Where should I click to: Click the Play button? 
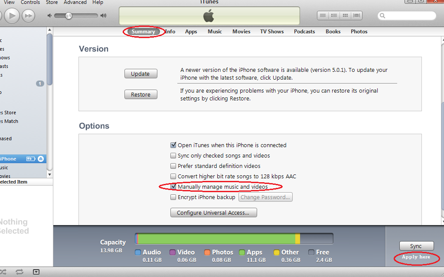pos(12,16)
